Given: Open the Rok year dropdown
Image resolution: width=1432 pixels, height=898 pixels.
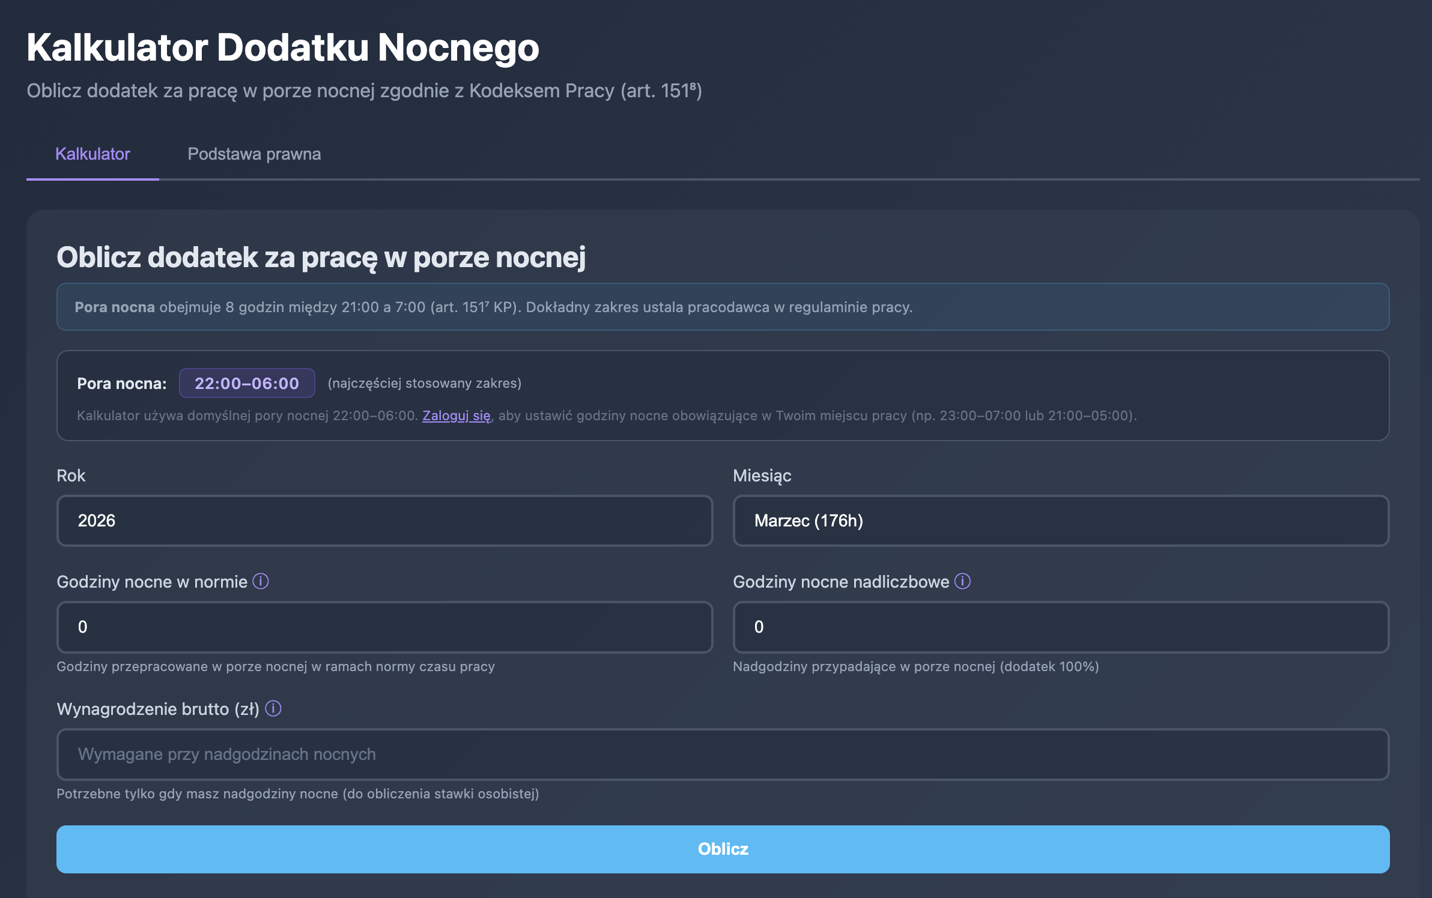Looking at the screenshot, I should pyautogui.click(x=384, y=520).
